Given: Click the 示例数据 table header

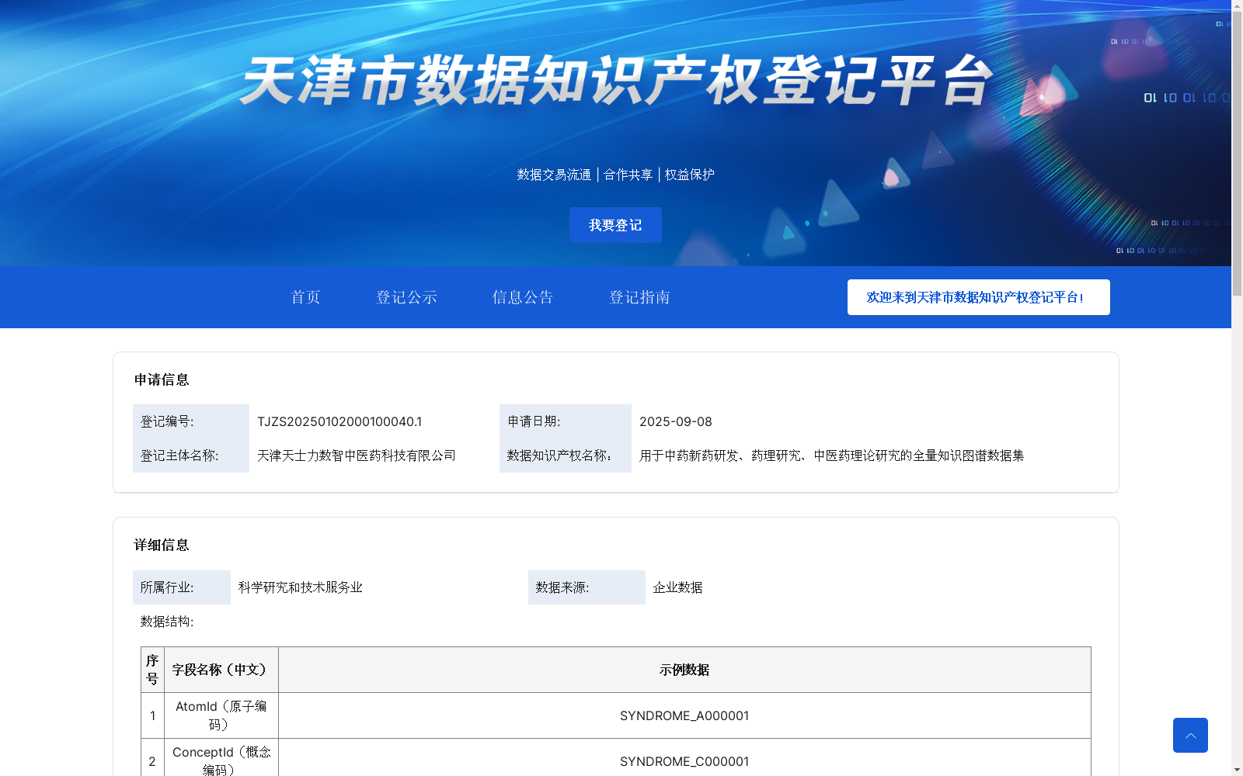Looking at the screenshot, I should pyautogui.click(x=684, y=670).
